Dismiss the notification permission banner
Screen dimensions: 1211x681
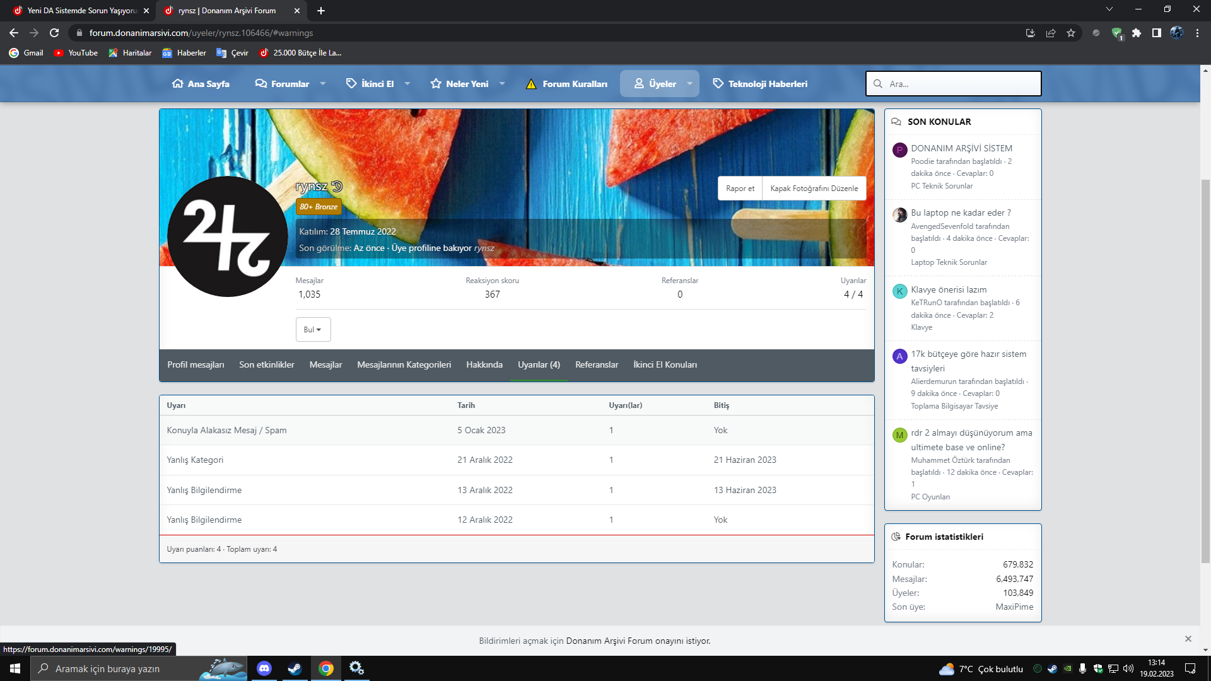click(1188, 639)
